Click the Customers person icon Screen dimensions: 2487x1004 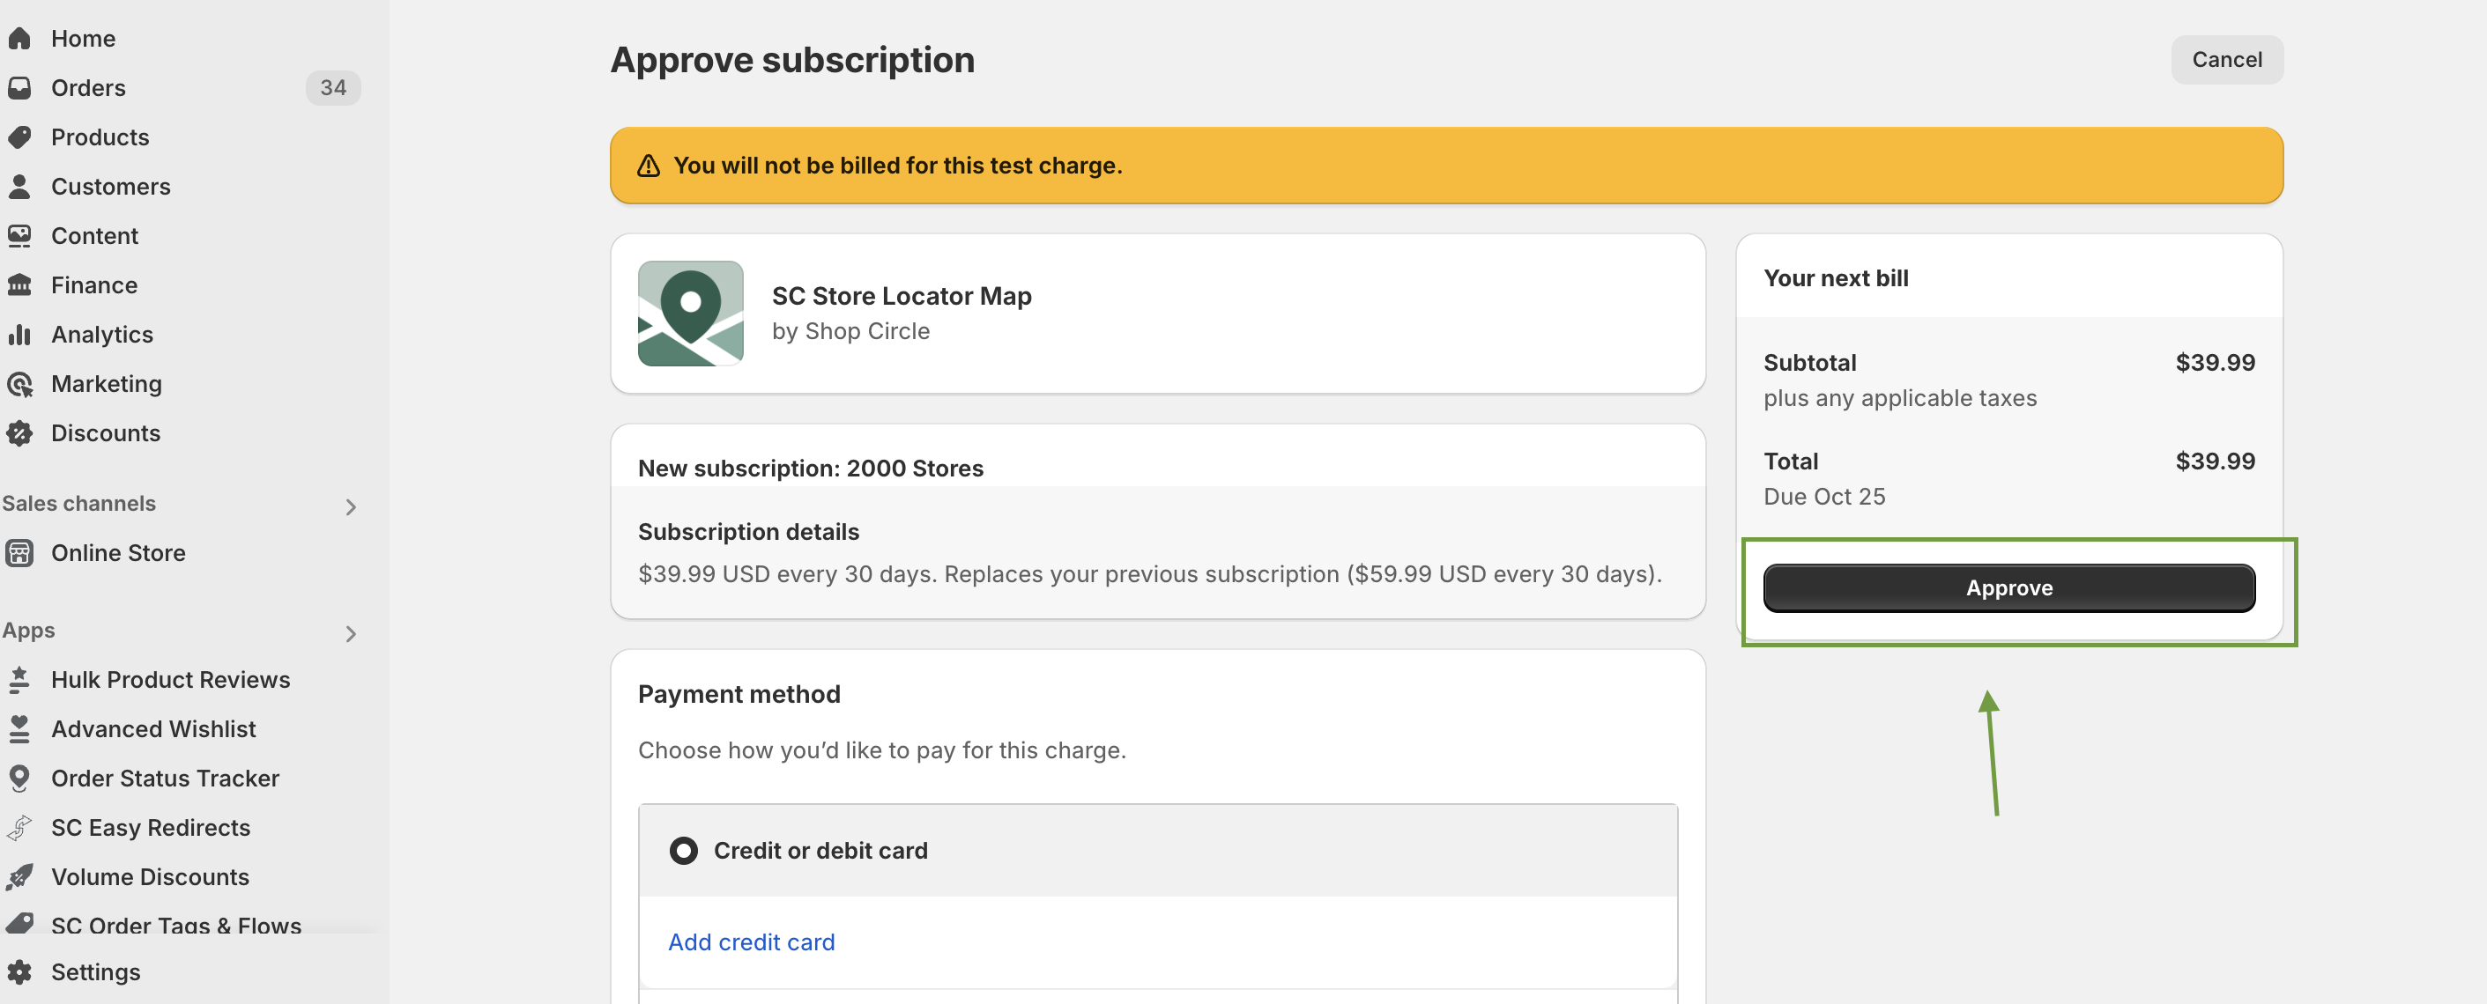click(x=19, y=186)
